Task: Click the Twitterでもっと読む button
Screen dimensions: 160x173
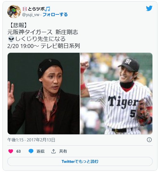Action: tap(80, 161)
